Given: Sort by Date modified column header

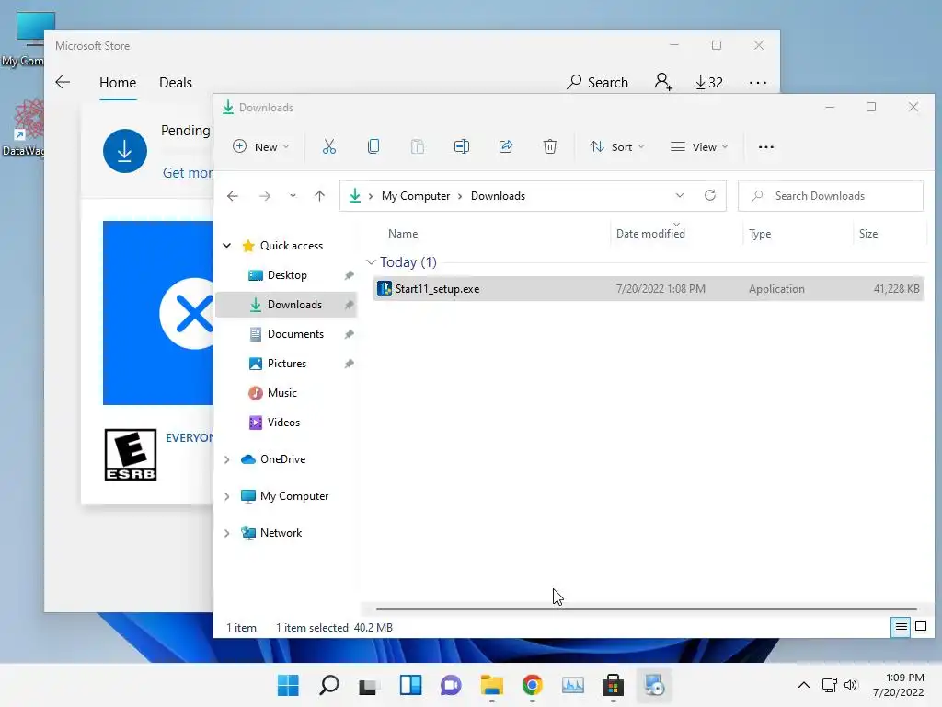Looking at the screenshot, I should 650,233.
